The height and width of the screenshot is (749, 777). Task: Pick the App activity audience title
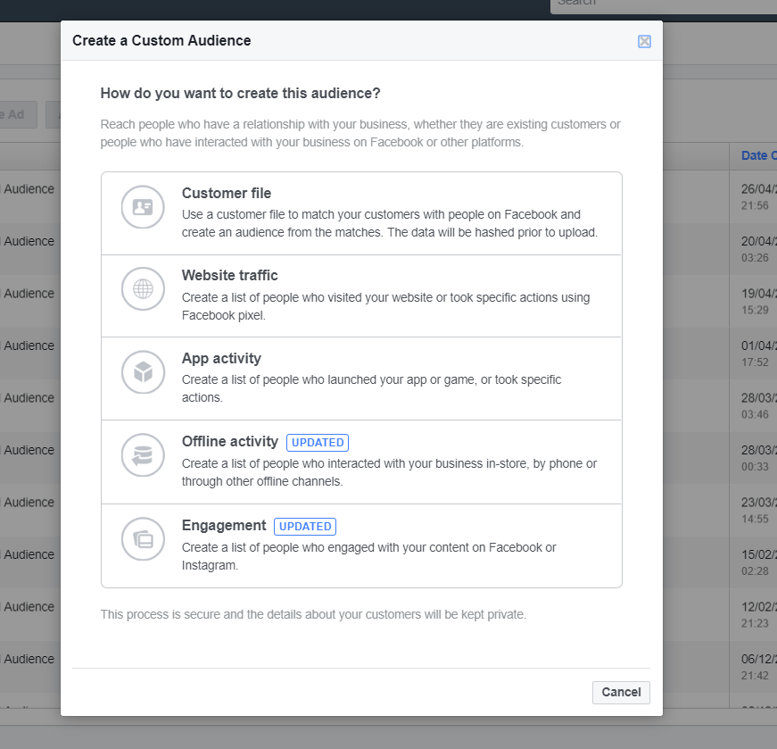(x=221, y=358)
